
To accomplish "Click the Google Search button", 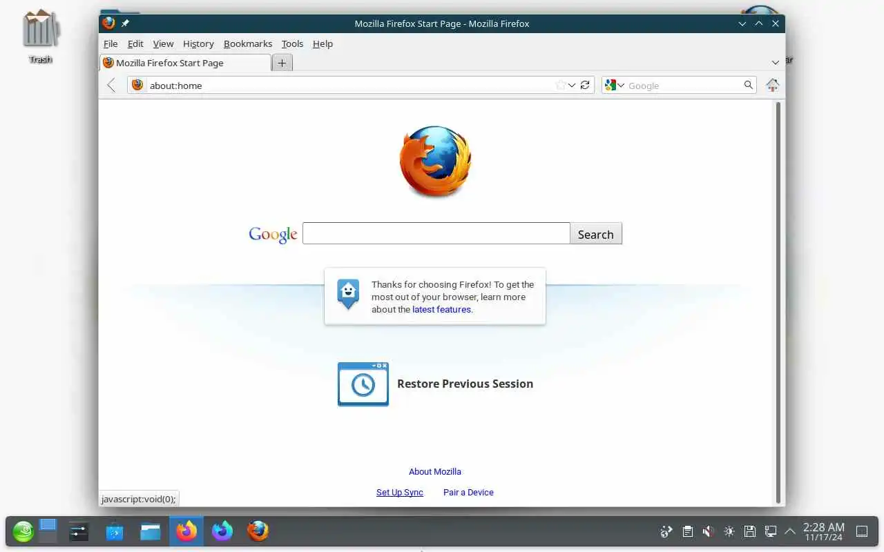I will tap(595, 234).
